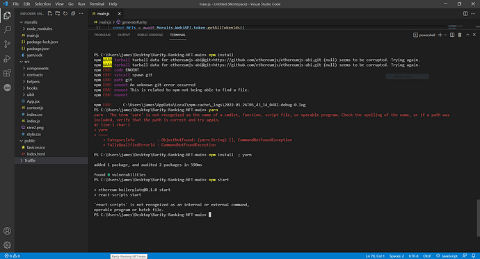Maximize panel size chevron
This screenshot has width=480, height=259.
467,35
